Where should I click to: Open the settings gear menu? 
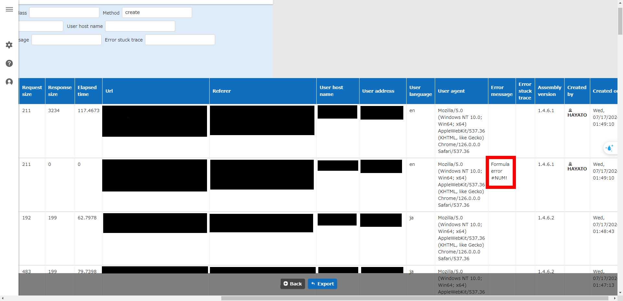[x=9, y=45]
